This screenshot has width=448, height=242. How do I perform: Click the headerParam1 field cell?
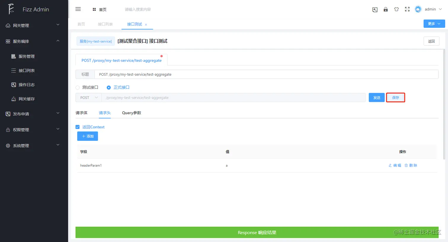(91, 165)
